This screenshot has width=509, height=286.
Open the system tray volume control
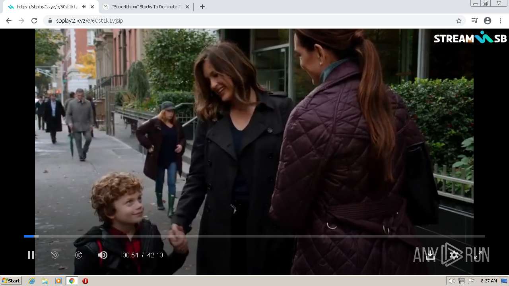click(452, 281)
